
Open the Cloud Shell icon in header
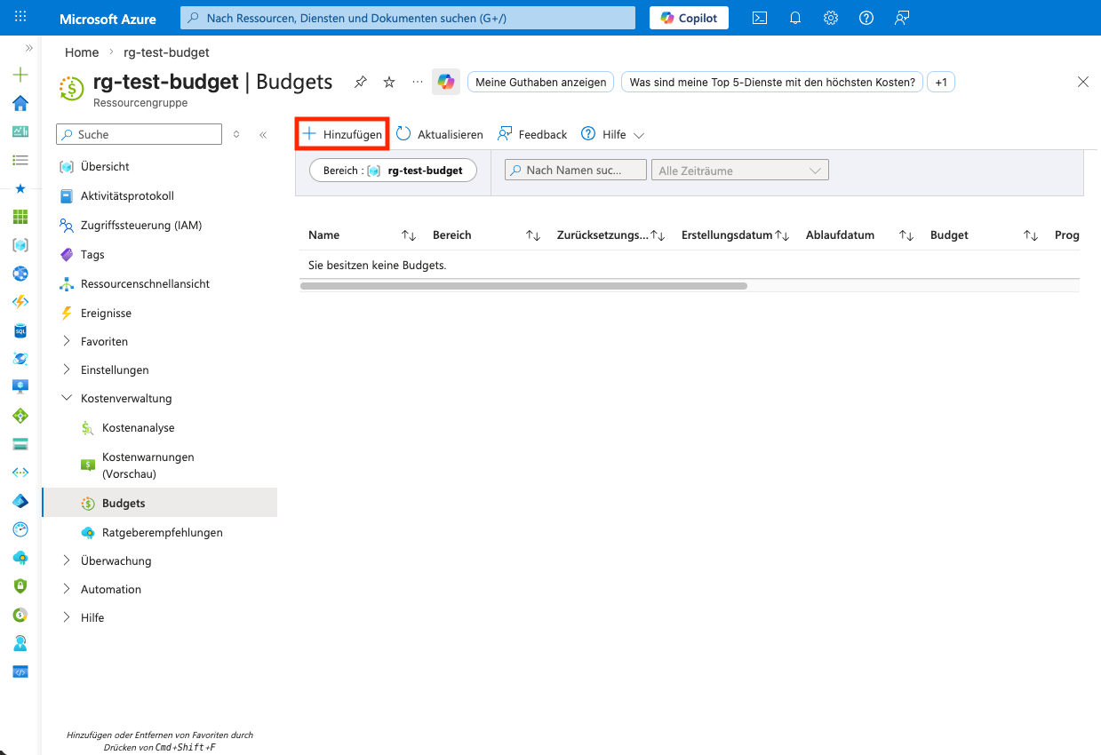[760, 18]
